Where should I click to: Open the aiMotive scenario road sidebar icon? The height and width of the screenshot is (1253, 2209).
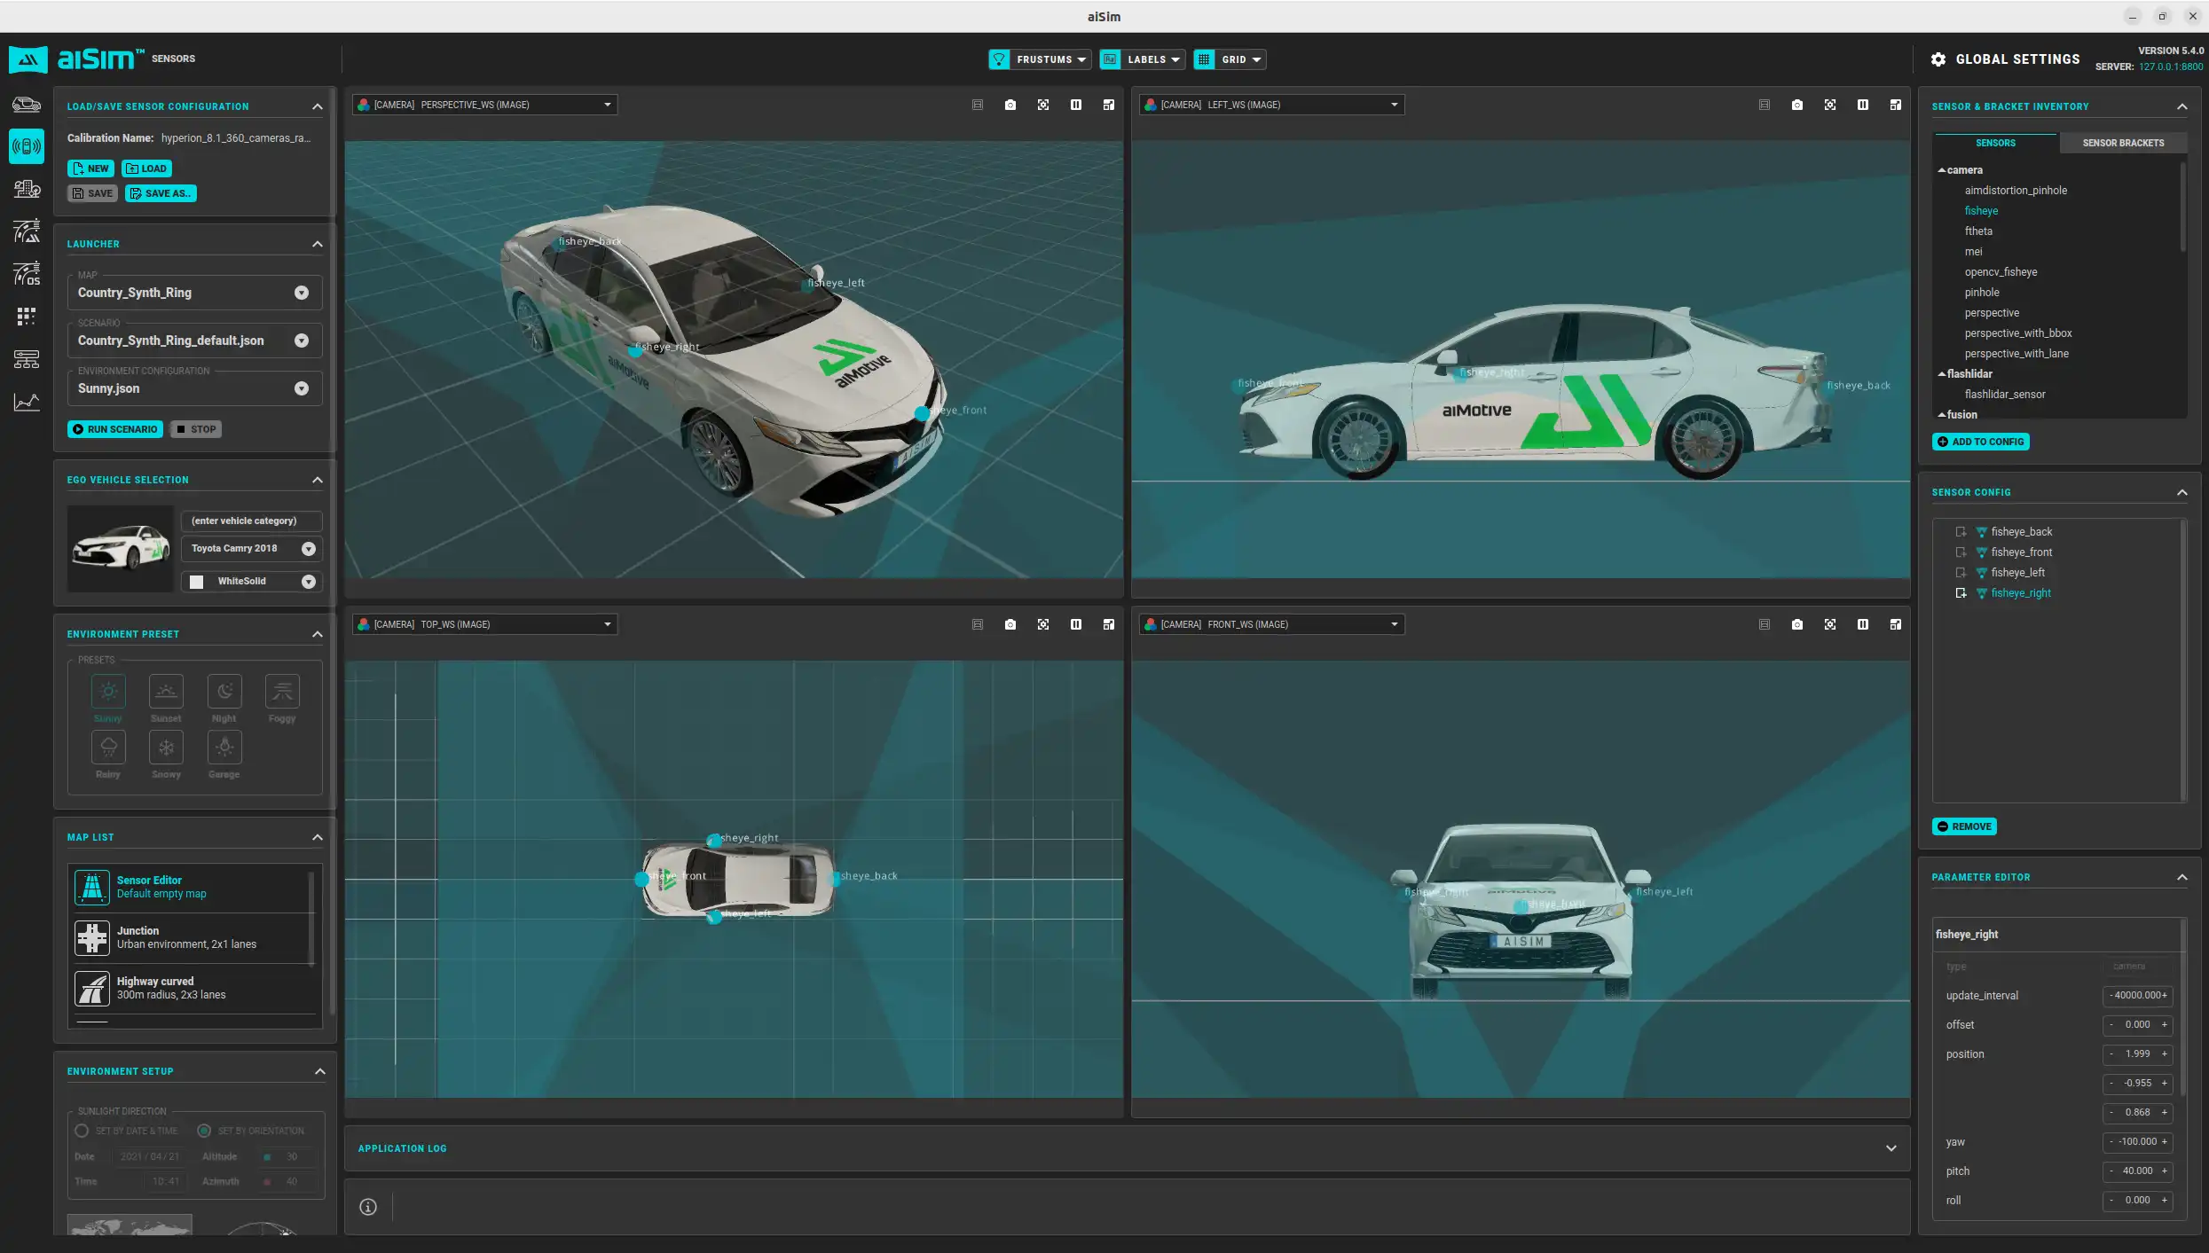coord(27,231)
